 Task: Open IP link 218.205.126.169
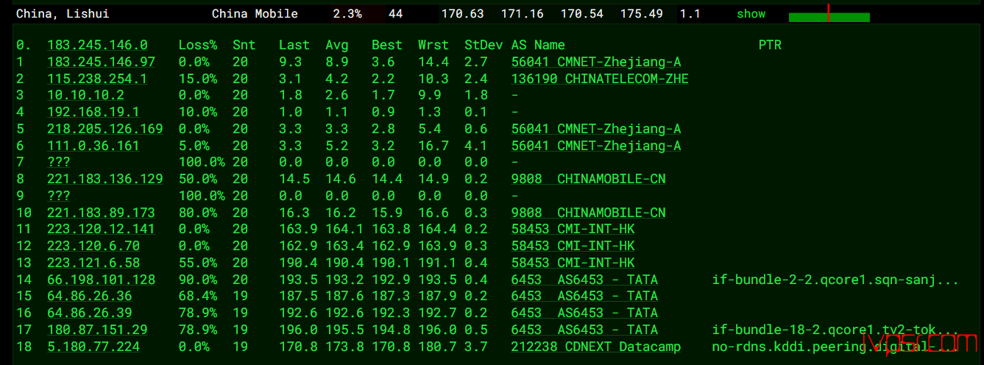[105, 129]
